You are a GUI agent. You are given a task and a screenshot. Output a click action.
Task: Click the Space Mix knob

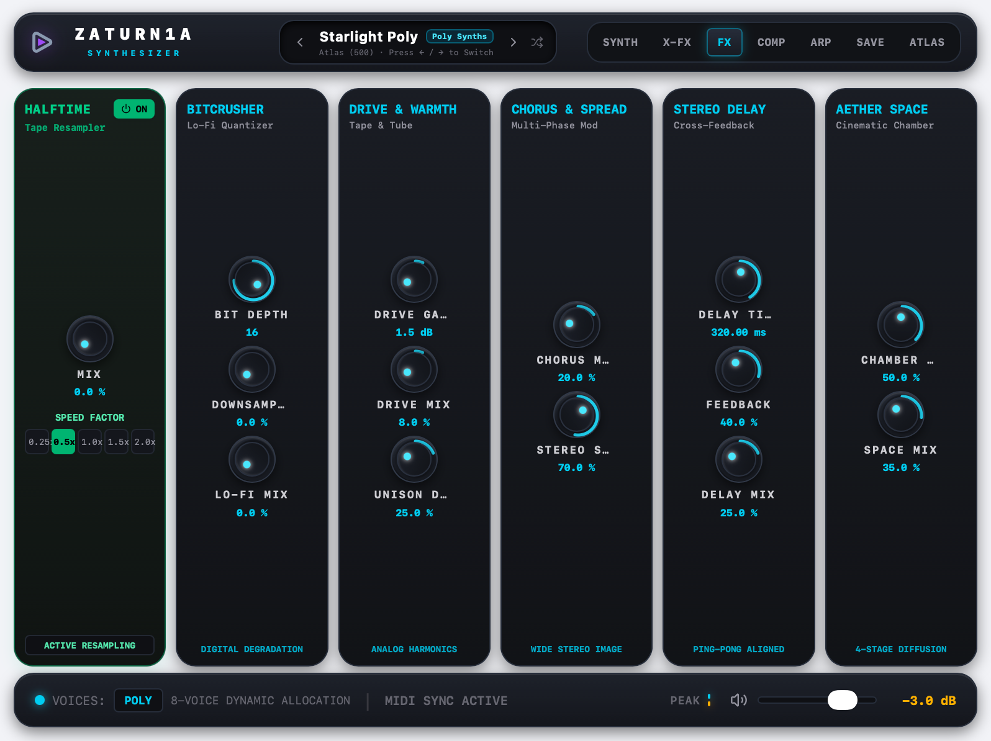point(901,415)
